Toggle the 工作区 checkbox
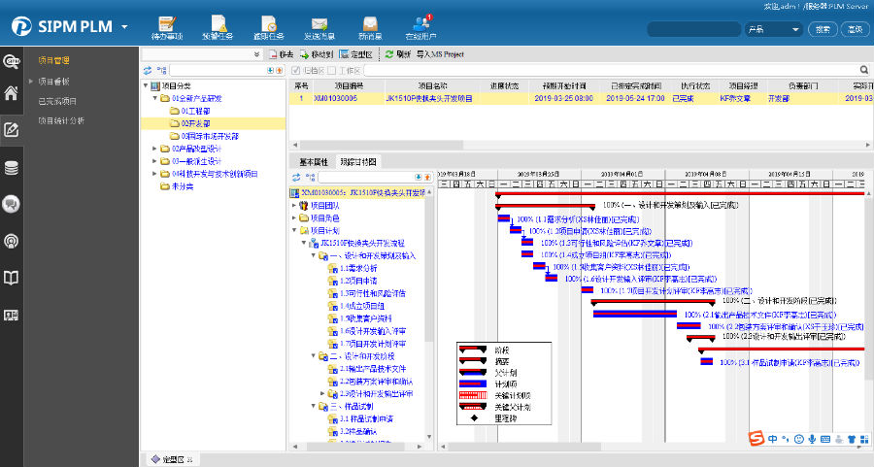This screenshot has height=467, width=874. pyautogui.click(x=332, y=70)
